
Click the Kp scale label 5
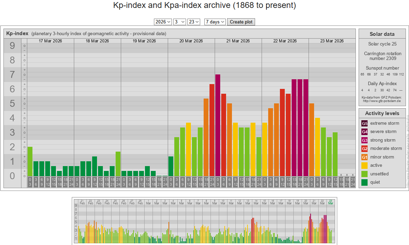click(12, 103)
